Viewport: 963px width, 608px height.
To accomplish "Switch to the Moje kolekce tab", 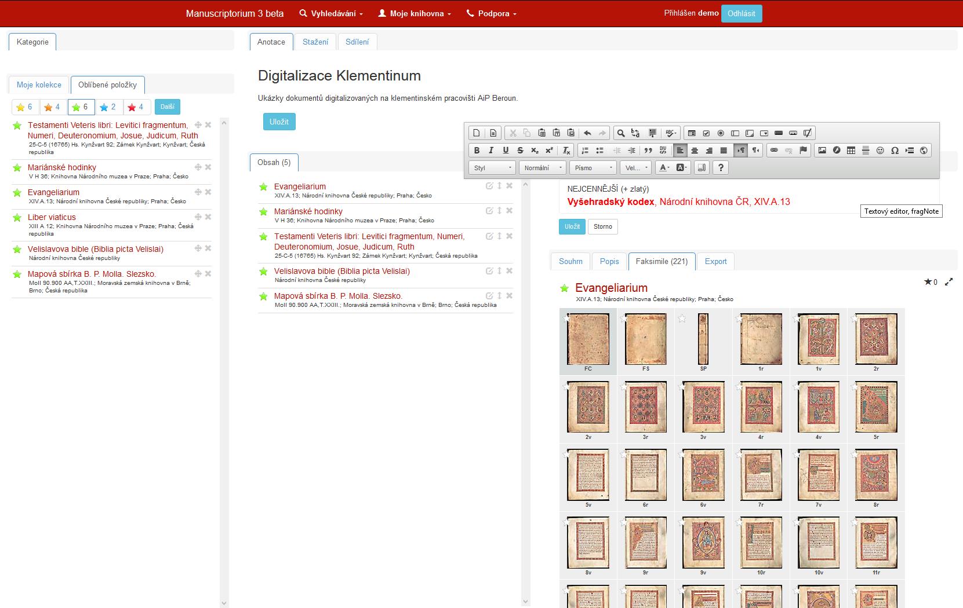I will pos(39,85).
